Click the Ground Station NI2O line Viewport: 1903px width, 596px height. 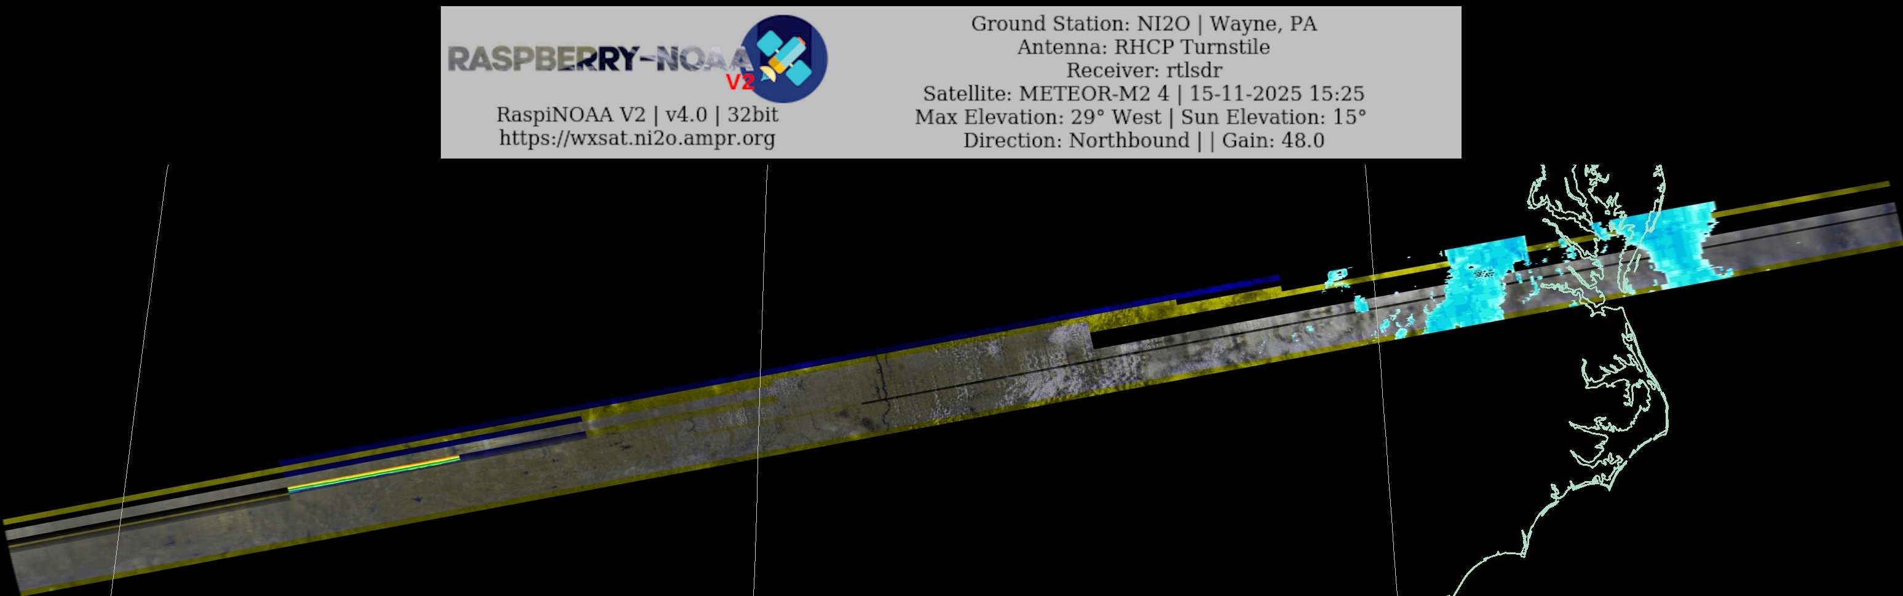(1143, 23)
